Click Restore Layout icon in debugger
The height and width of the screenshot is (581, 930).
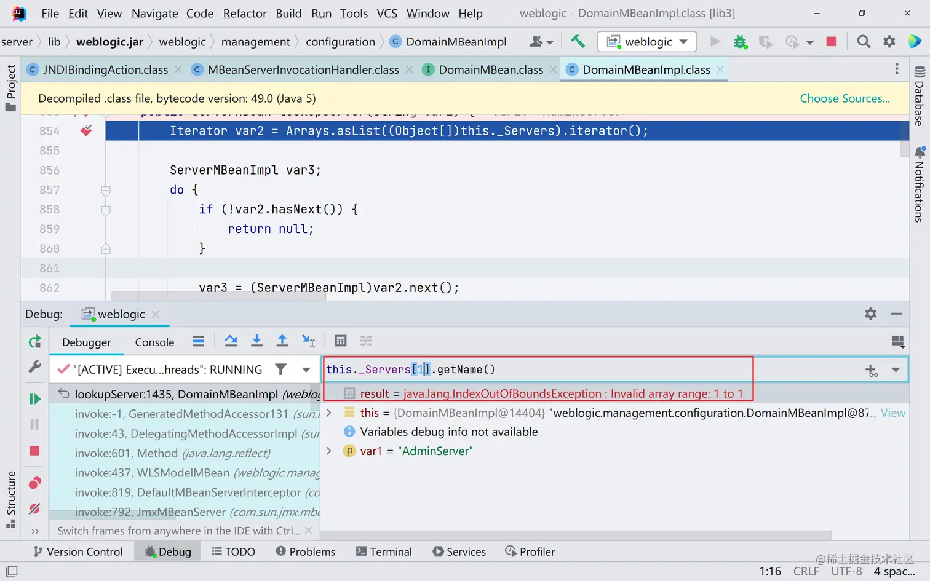point(898,341)
